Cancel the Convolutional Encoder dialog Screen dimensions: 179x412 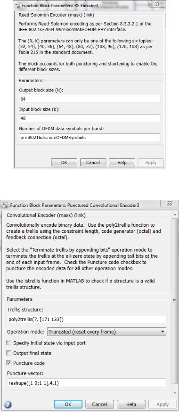coord(99,404)
